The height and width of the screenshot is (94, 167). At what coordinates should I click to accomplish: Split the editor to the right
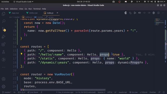[x=158, y=13]
